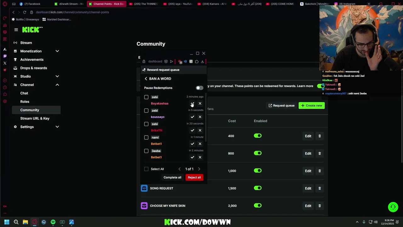Delete the SONG REQUEST reward

(320, 189)
